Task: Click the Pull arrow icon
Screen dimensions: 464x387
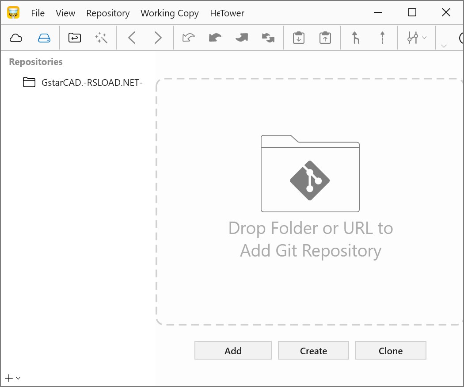Action: [x=215, y=38]
